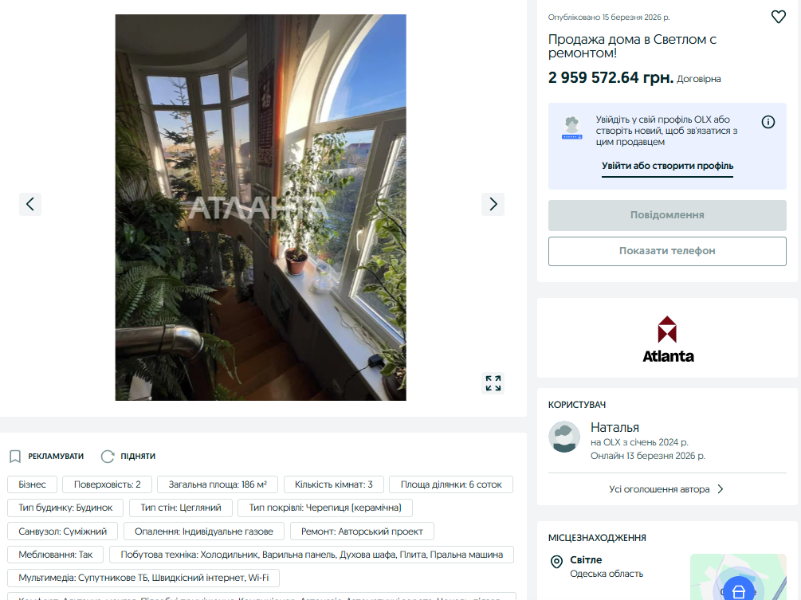801x600 pixels.
Task: Click the Рекламувати bookmark icon
Action: 15,456
